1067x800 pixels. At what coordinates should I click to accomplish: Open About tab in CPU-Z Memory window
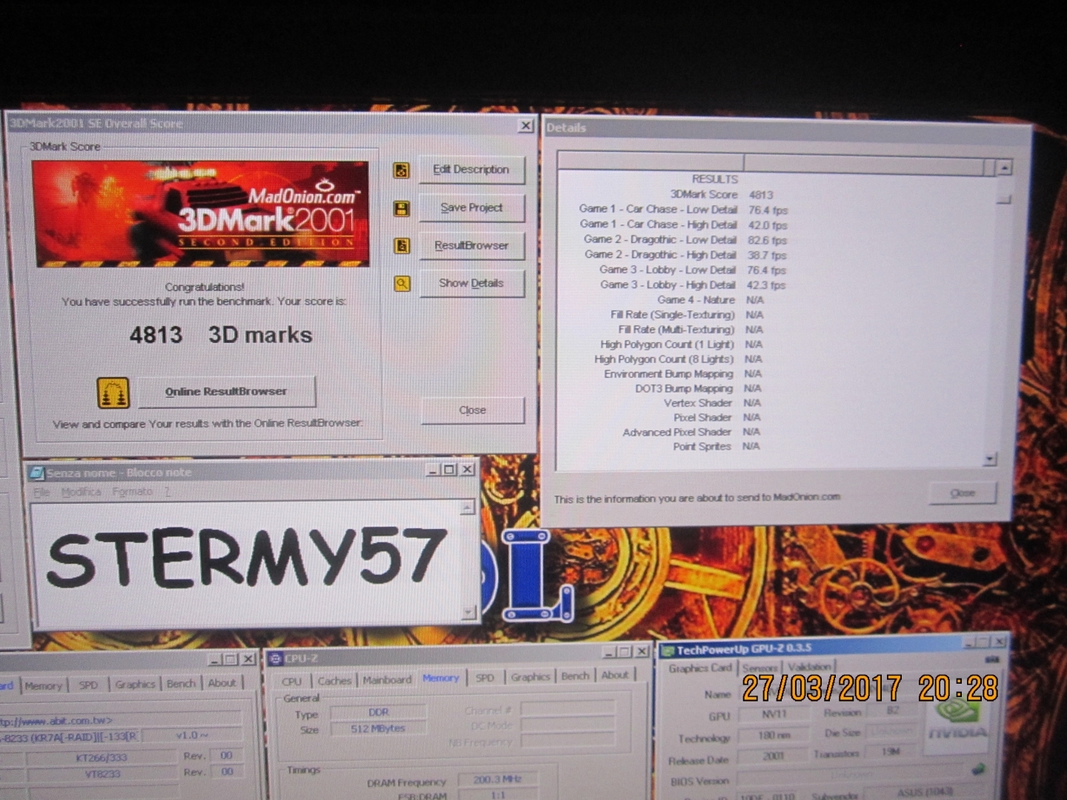[x=614, y=676]
